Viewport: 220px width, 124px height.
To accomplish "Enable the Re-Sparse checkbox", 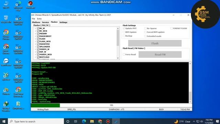I will tap(145, 28).
